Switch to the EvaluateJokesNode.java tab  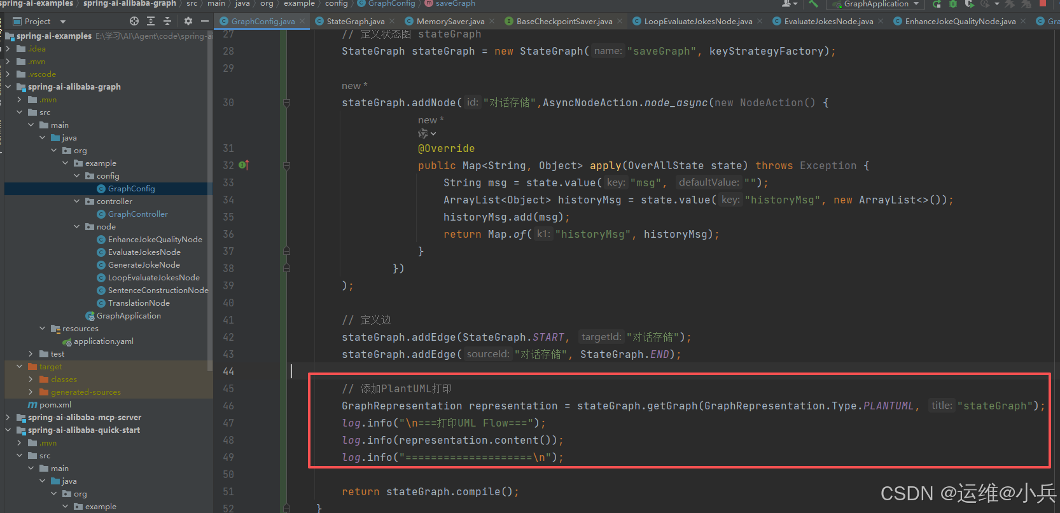click(x=828, y=21)
